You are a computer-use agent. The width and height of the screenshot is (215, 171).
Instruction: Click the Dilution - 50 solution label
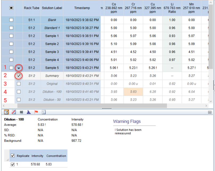tap(52, 100)
